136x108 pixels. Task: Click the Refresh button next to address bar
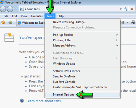(126, 9)
